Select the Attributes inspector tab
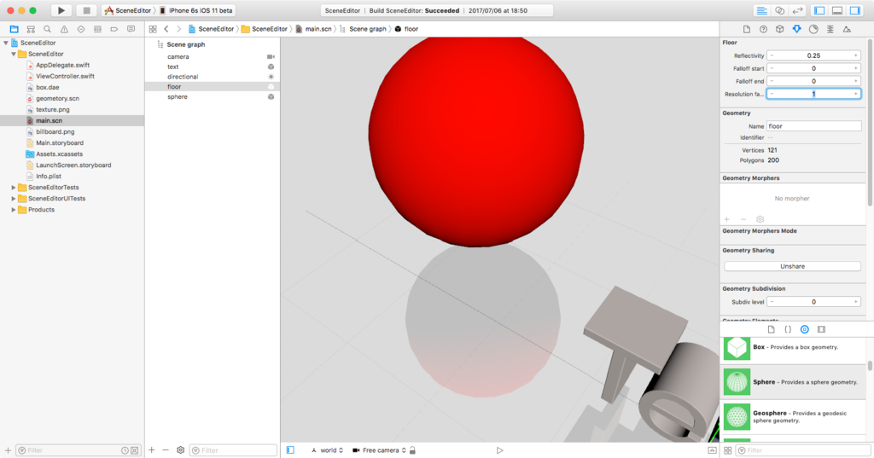The height and width of the screenshot is (458, 874). [797, 29]
